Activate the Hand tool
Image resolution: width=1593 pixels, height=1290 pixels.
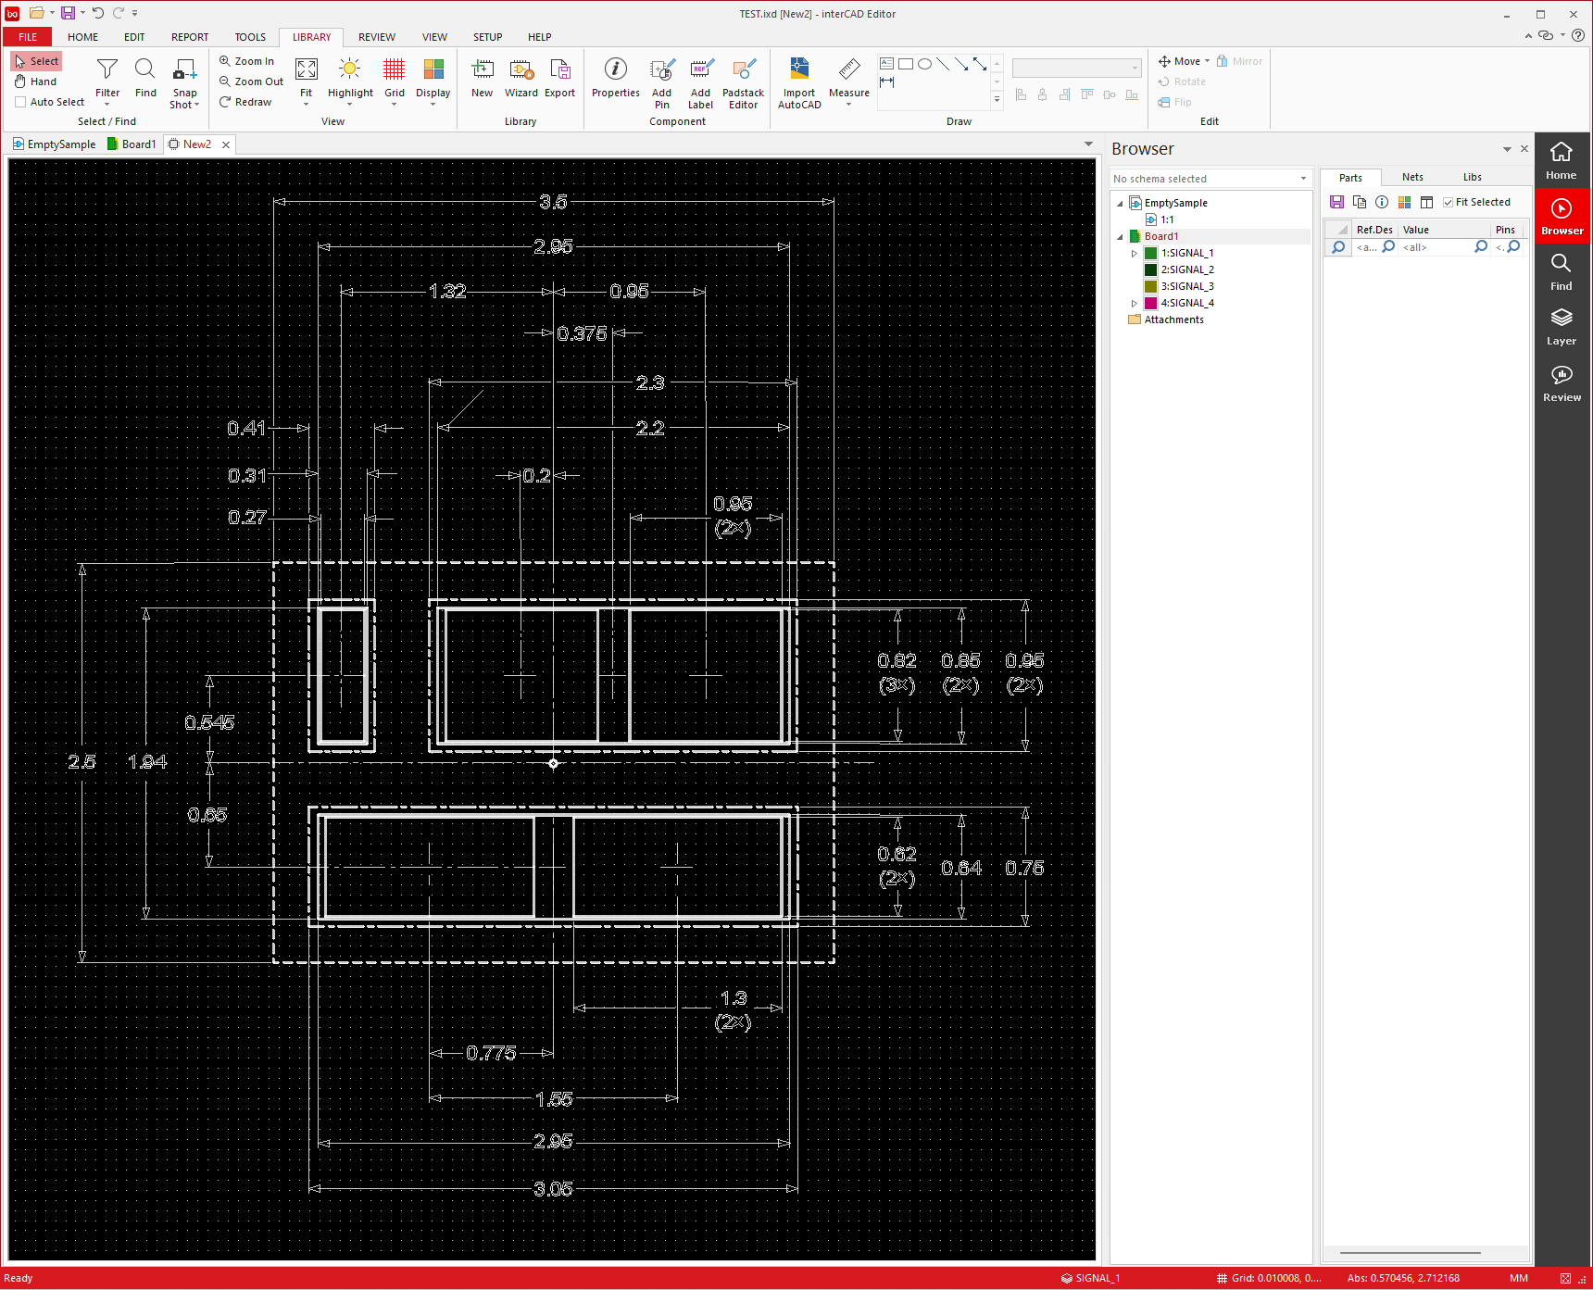(x=35, y=81)
